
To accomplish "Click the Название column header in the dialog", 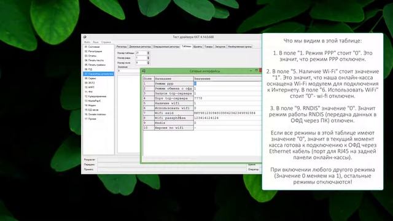I will coord(174,79).
